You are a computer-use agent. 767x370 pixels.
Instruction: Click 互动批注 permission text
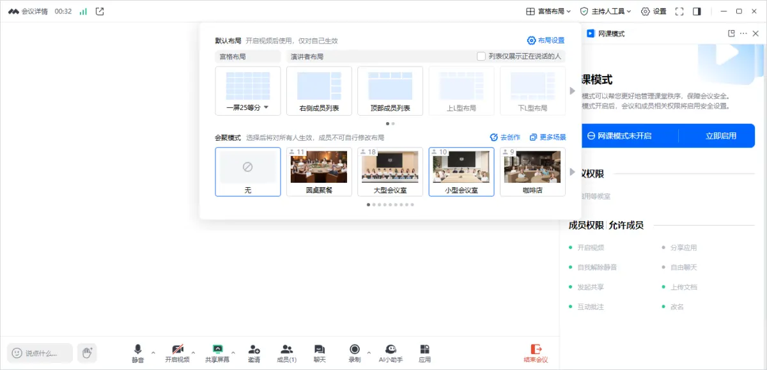point(591,307)
